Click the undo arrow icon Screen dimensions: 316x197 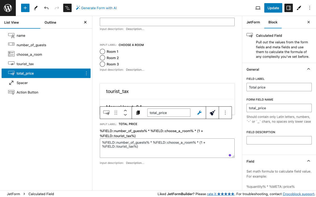tap(46, 8)
